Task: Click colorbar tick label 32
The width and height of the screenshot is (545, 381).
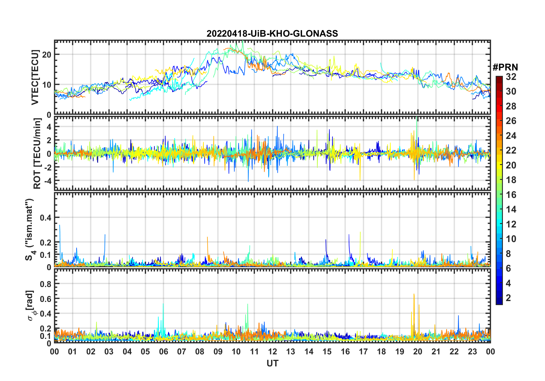Action: tap(511, 77)
